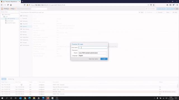Open the Windows notification center

click(x=176, y=98)
